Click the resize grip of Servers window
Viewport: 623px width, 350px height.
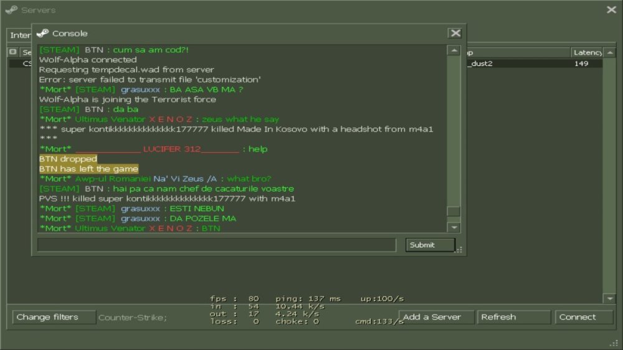(614, 343)
